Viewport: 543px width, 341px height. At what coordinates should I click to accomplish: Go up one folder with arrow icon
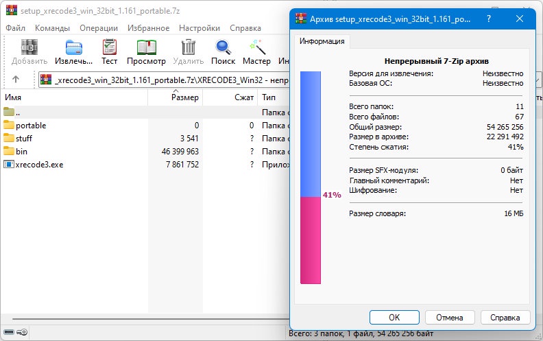16,80
